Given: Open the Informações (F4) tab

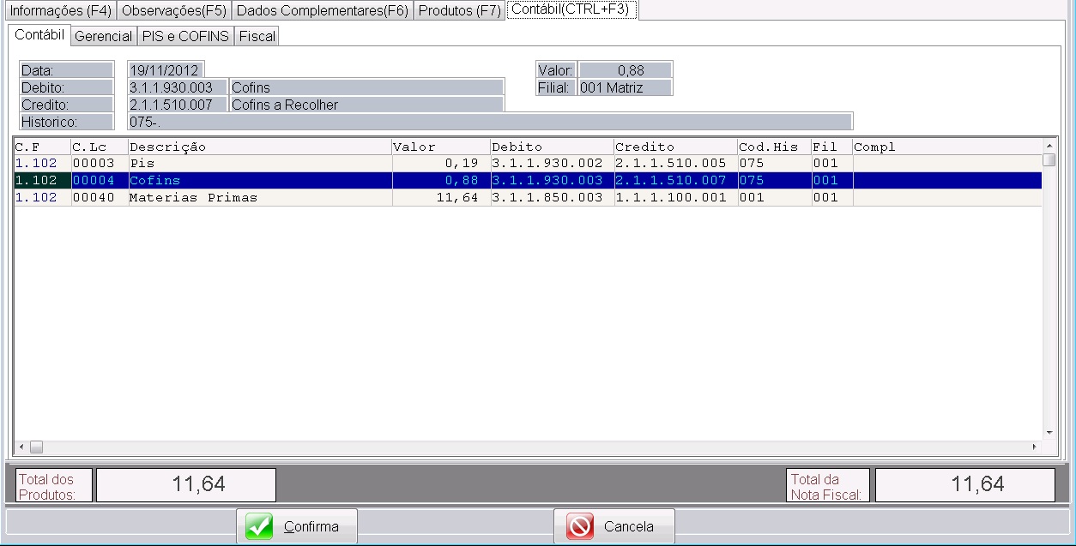Looking at the screenshot, I should click(59, 10).
